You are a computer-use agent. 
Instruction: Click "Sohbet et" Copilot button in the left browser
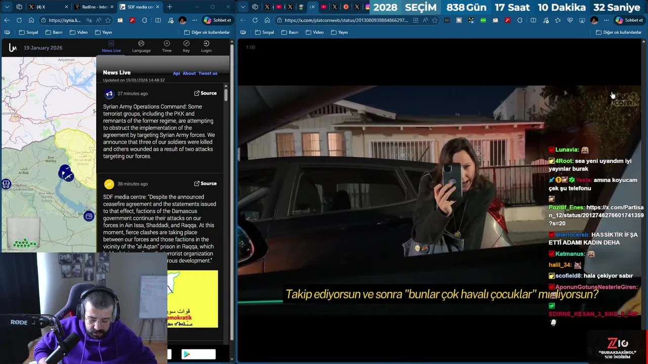tap(218, 20)
